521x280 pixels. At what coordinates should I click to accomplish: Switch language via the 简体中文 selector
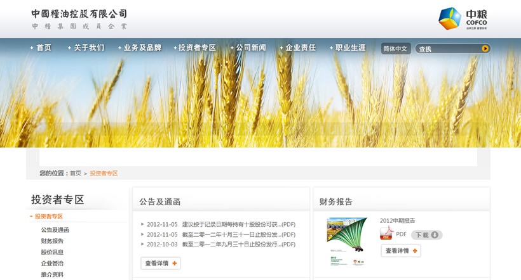point(396,49)
